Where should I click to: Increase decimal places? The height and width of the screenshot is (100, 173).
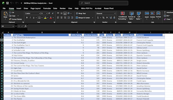click(x=111, y=17)
